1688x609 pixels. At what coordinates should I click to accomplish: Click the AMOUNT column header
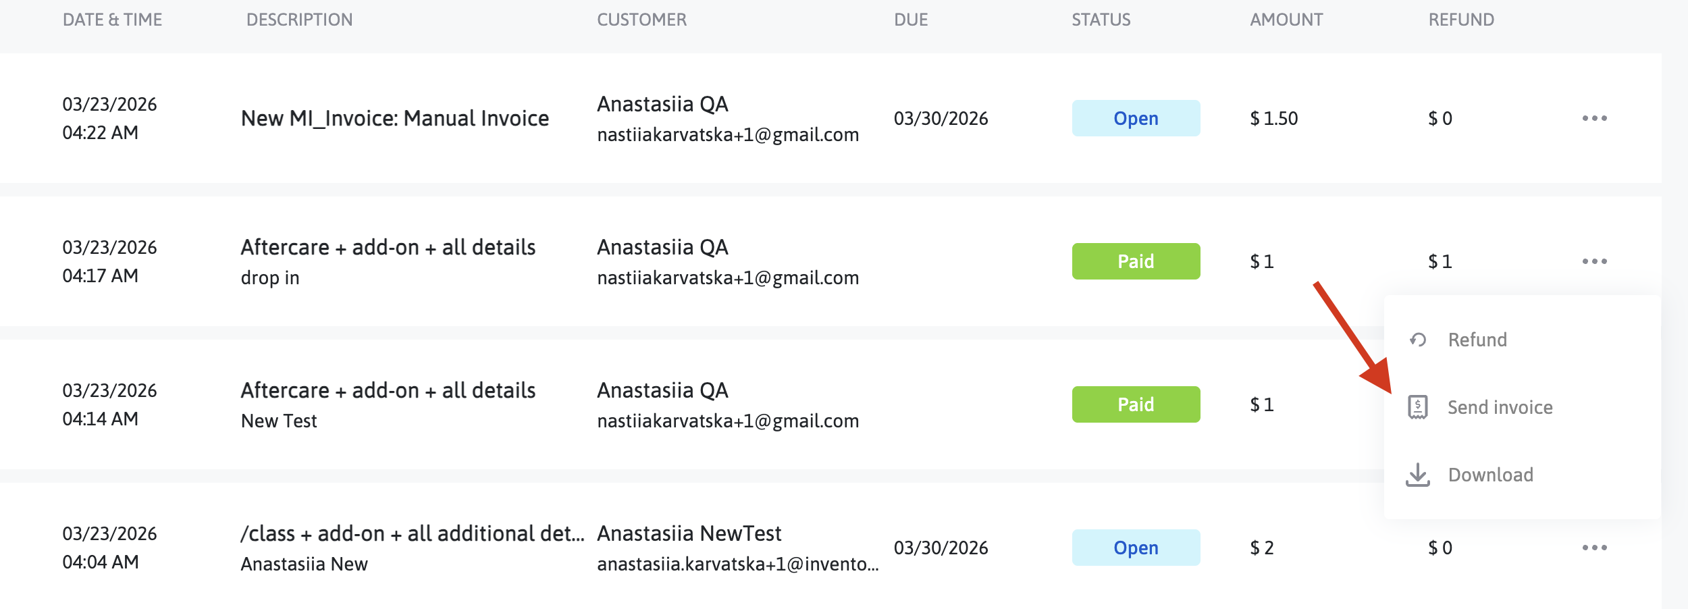coord(1286,20)
